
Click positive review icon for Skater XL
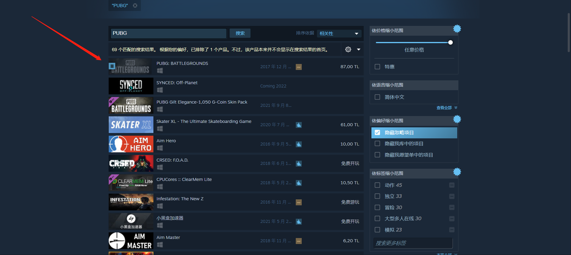(299, 125)
